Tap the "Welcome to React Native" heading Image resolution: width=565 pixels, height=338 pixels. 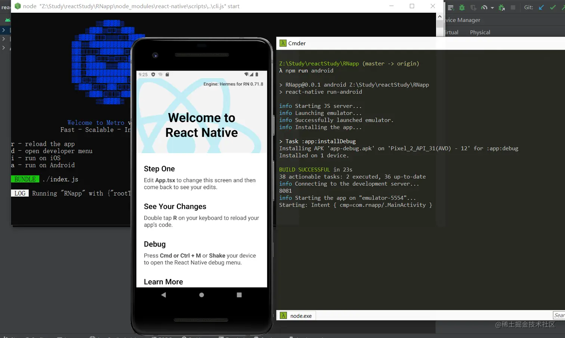pos(202,125)
